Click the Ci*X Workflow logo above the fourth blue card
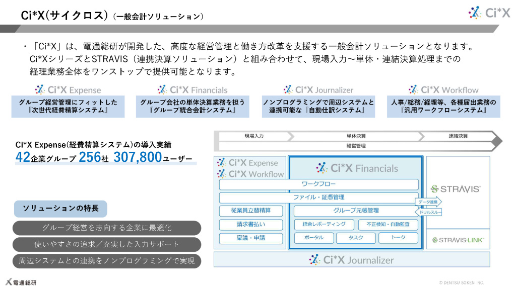 443,89
